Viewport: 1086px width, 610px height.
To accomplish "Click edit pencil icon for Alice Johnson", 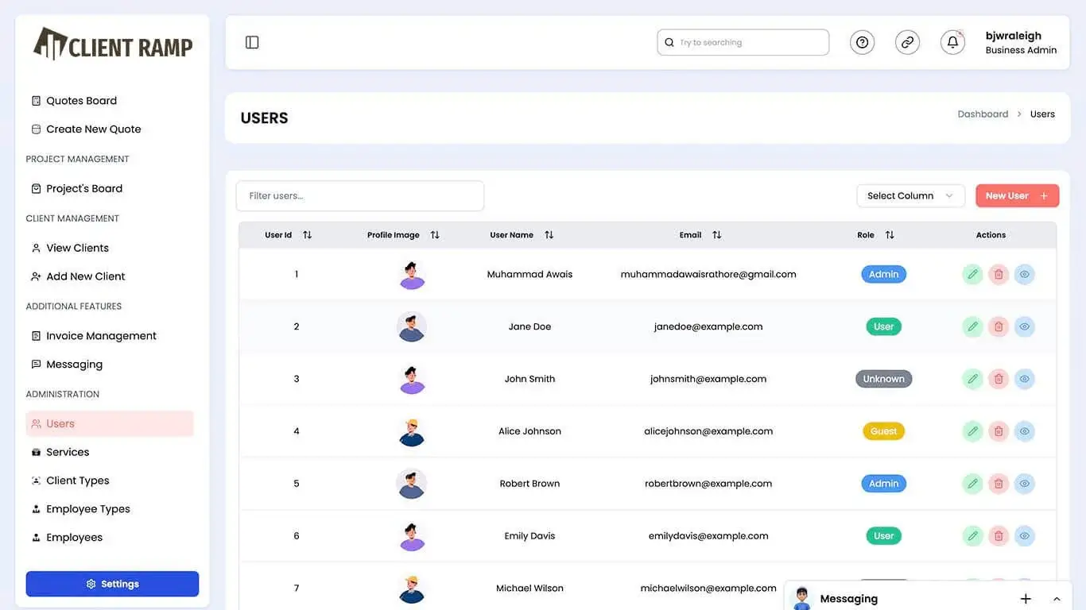I will point(972,431).
